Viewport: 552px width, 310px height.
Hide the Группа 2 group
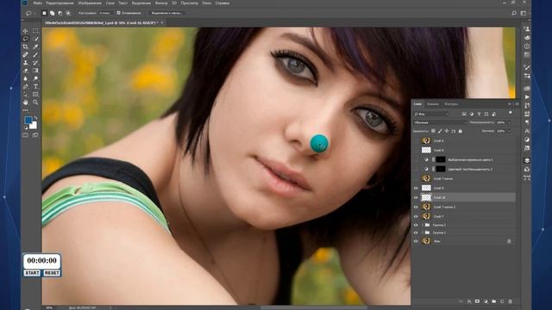click(416, 225)
